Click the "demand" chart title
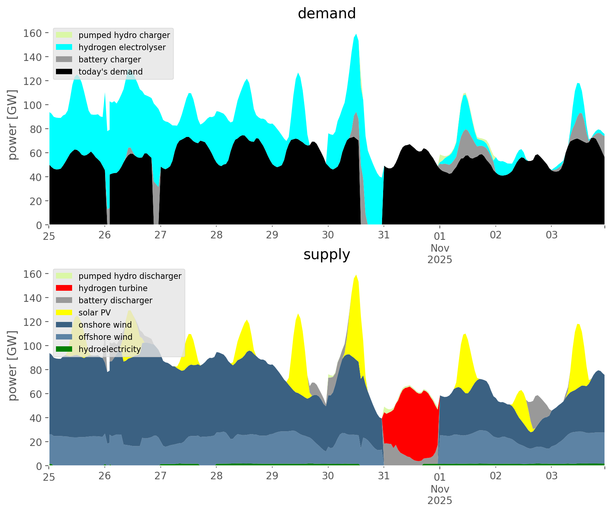The width and height of the screenshot is (612, 513). coord(326,14)
